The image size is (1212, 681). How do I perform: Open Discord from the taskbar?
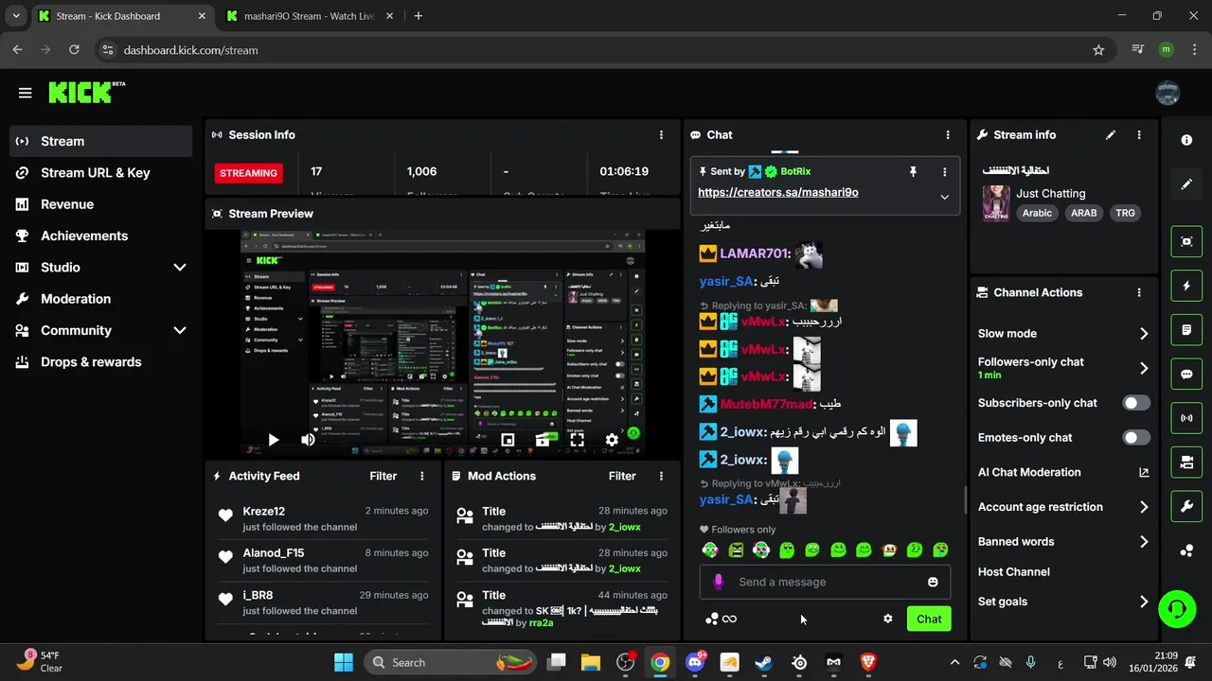(x=695, y=662)
